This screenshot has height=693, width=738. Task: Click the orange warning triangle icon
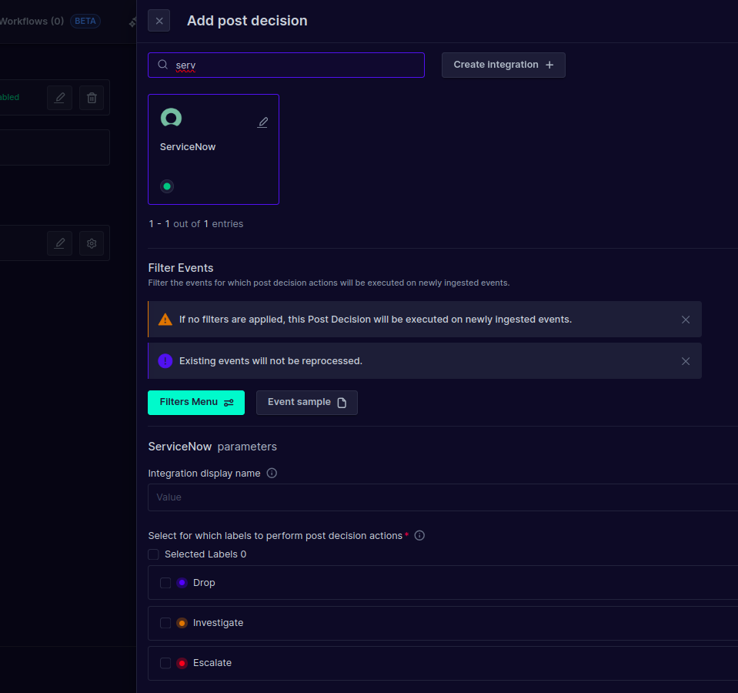[165, 320]
